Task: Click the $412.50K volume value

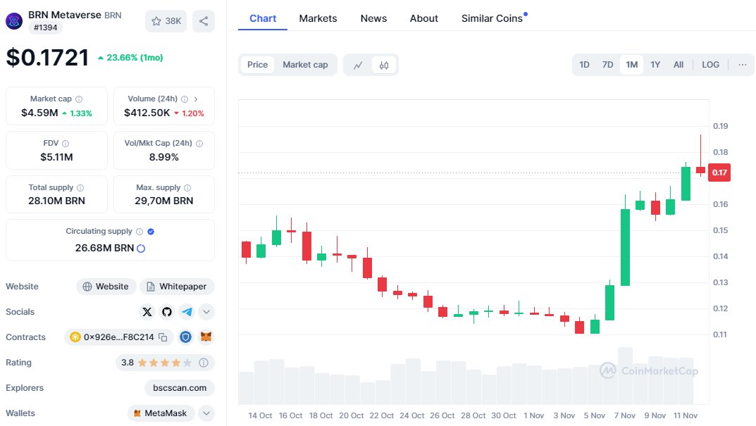Action: point(147,113)
